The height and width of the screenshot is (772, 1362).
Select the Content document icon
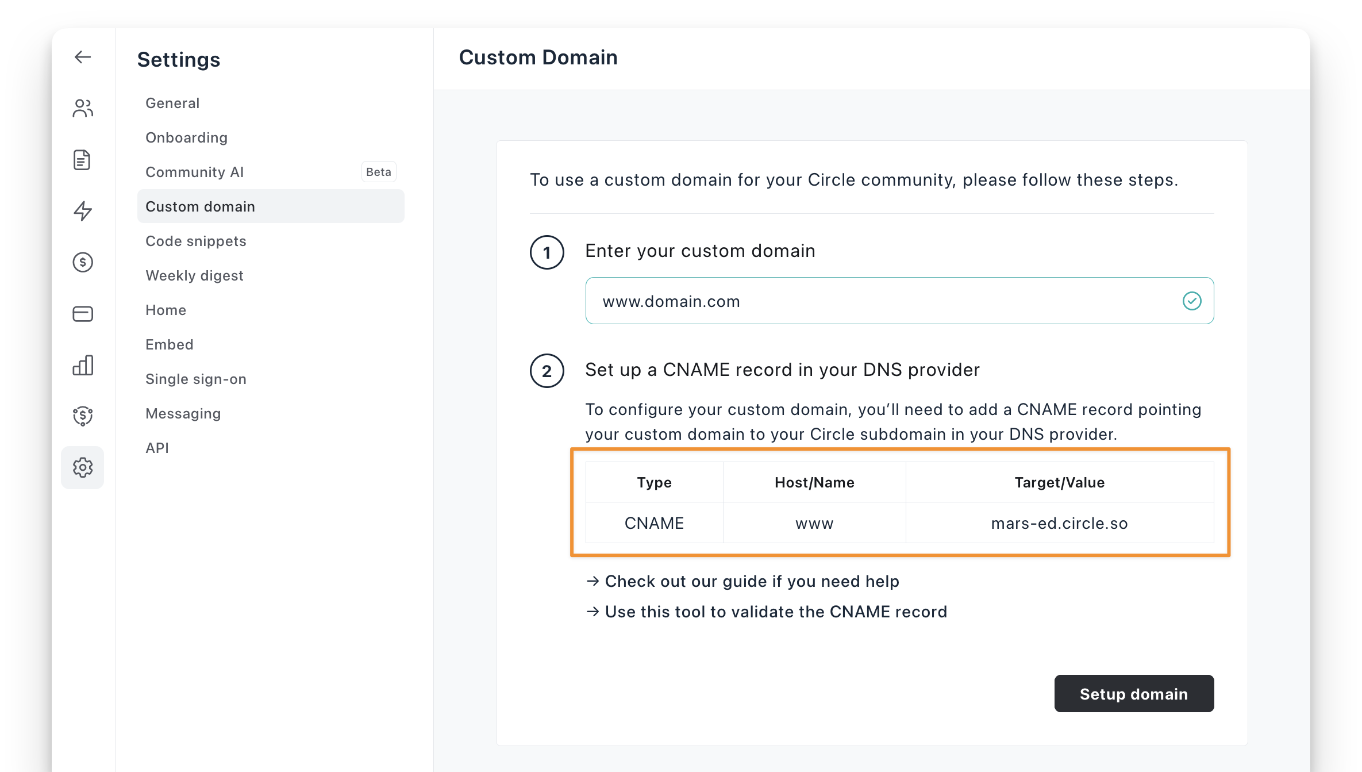click(x=82, y=160)
